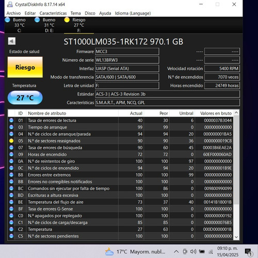Open the Idioma (Language) menu
258x258 pixels.
(x=133, y=13)
